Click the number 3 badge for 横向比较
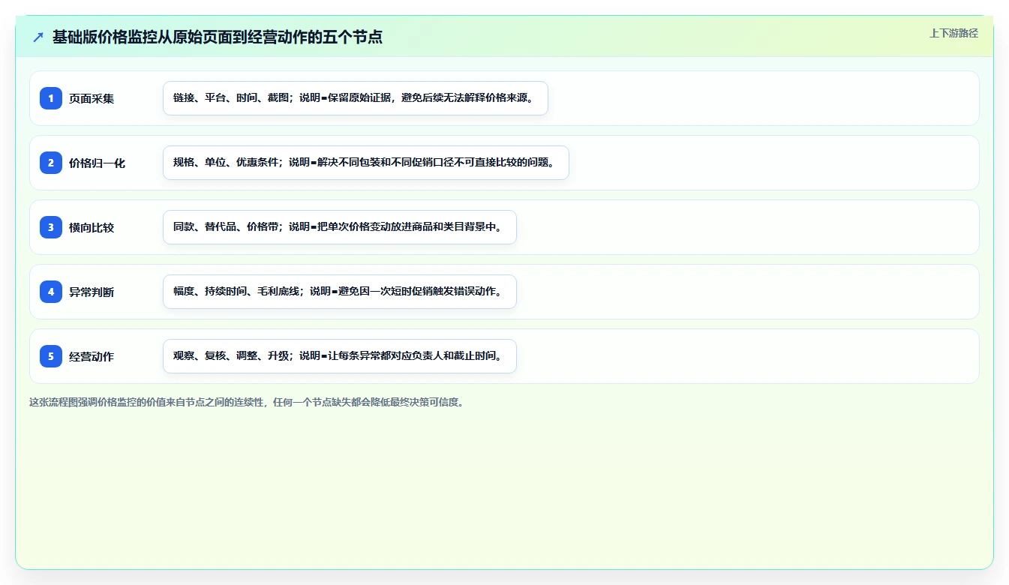Screen dimensions: 1009x585 click(x=51, y=227)
